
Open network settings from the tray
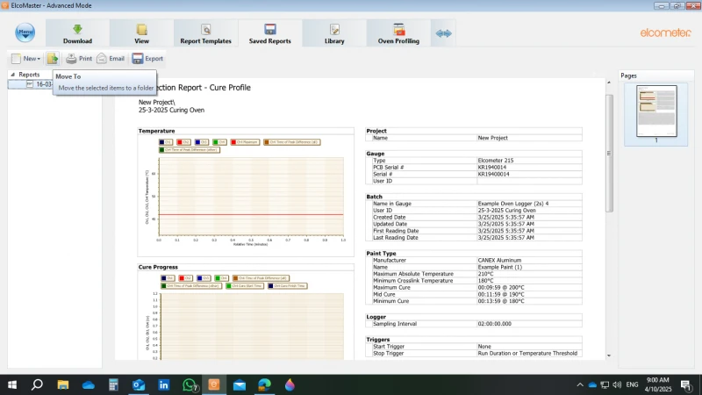605,384
